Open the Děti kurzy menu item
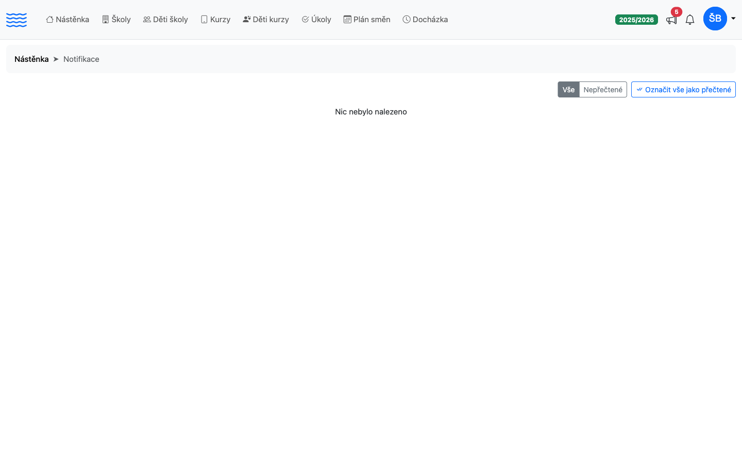Screen dimensions: 742x464 (x=266, y=19)
